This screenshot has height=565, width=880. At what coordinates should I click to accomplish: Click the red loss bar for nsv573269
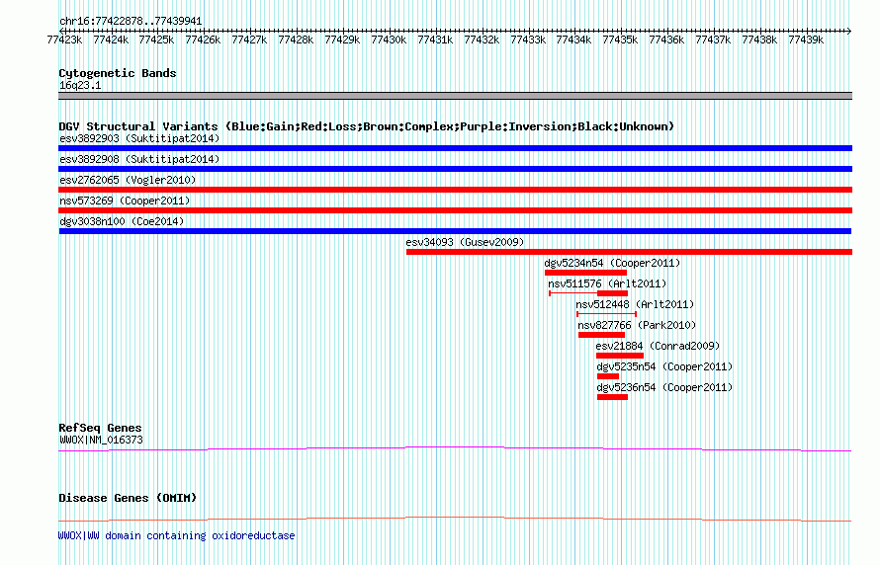pyautogui.click(x=455, y=210)
